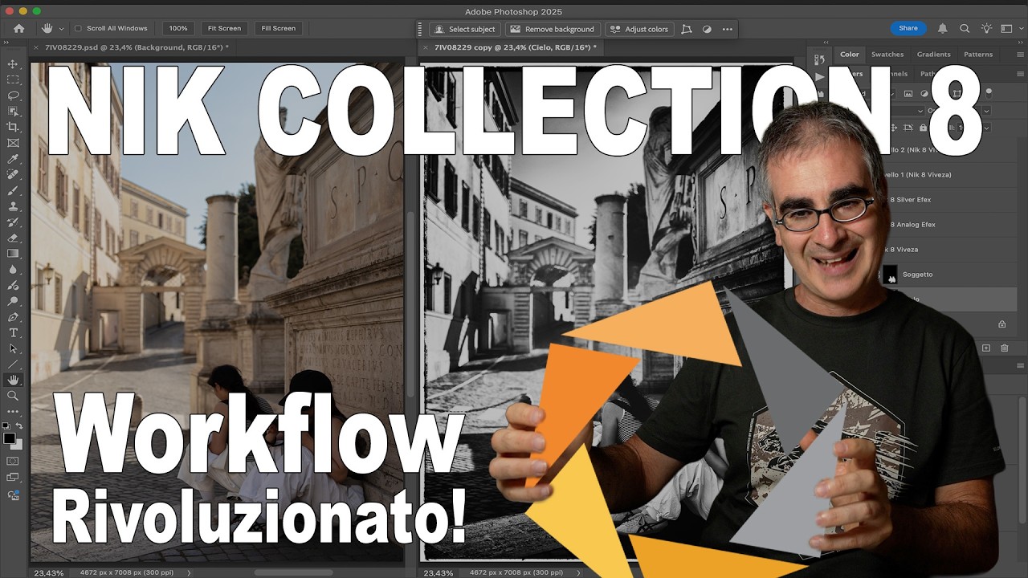Select the Brush tool

pos(13,191)
